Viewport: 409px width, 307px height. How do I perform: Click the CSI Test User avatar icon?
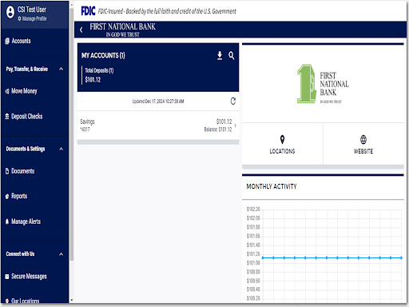[10, 12]
